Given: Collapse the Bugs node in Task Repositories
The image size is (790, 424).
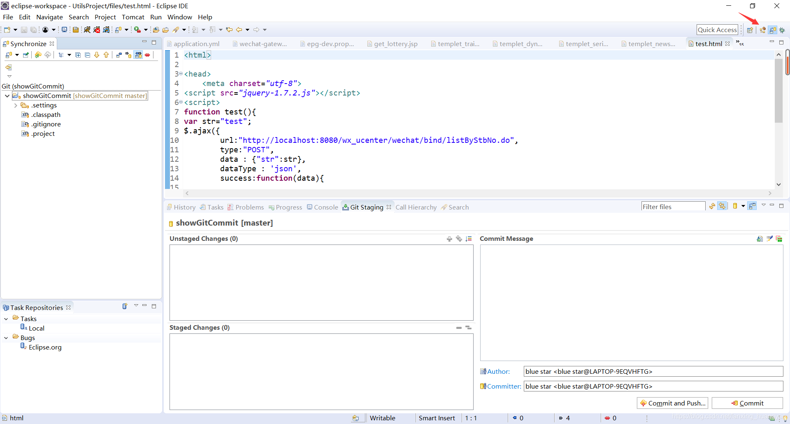Looking at the screenshot, I should tap(6, 338).
